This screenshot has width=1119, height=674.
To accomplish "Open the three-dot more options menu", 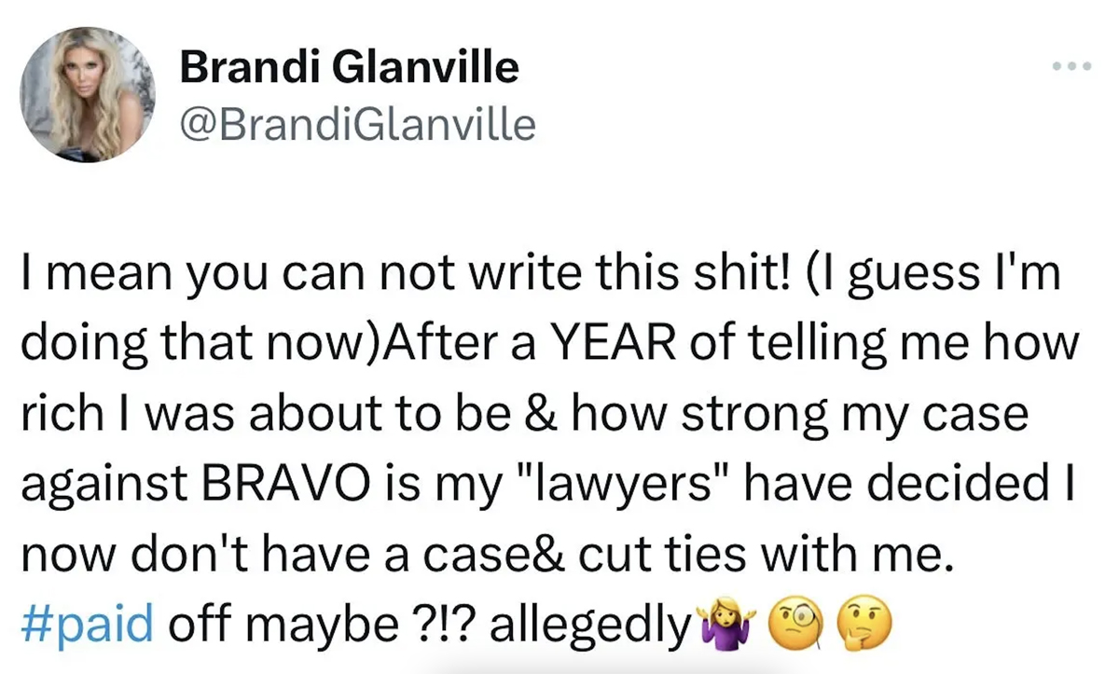I will [x=1069, y=67].
